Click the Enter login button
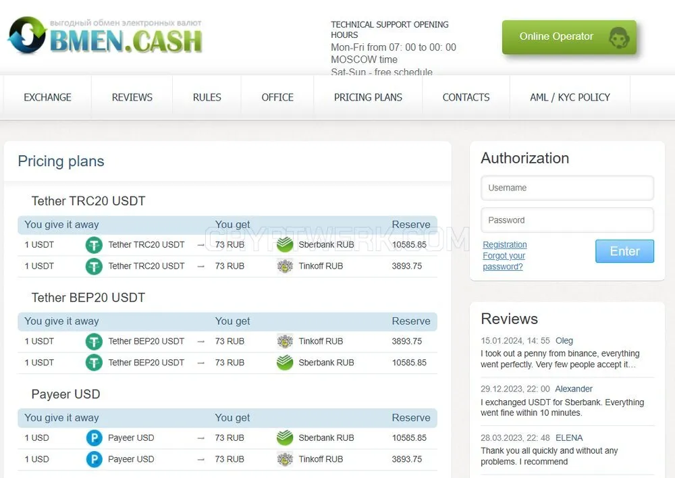The image size is (675, 478). click(x=624, y=251)
